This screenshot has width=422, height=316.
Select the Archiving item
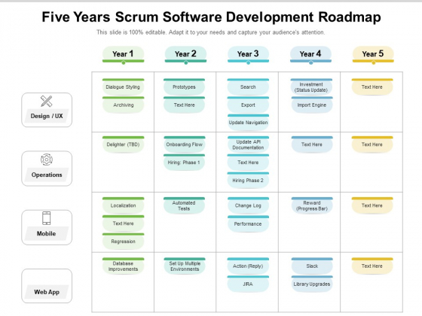[x=123, y=105]
